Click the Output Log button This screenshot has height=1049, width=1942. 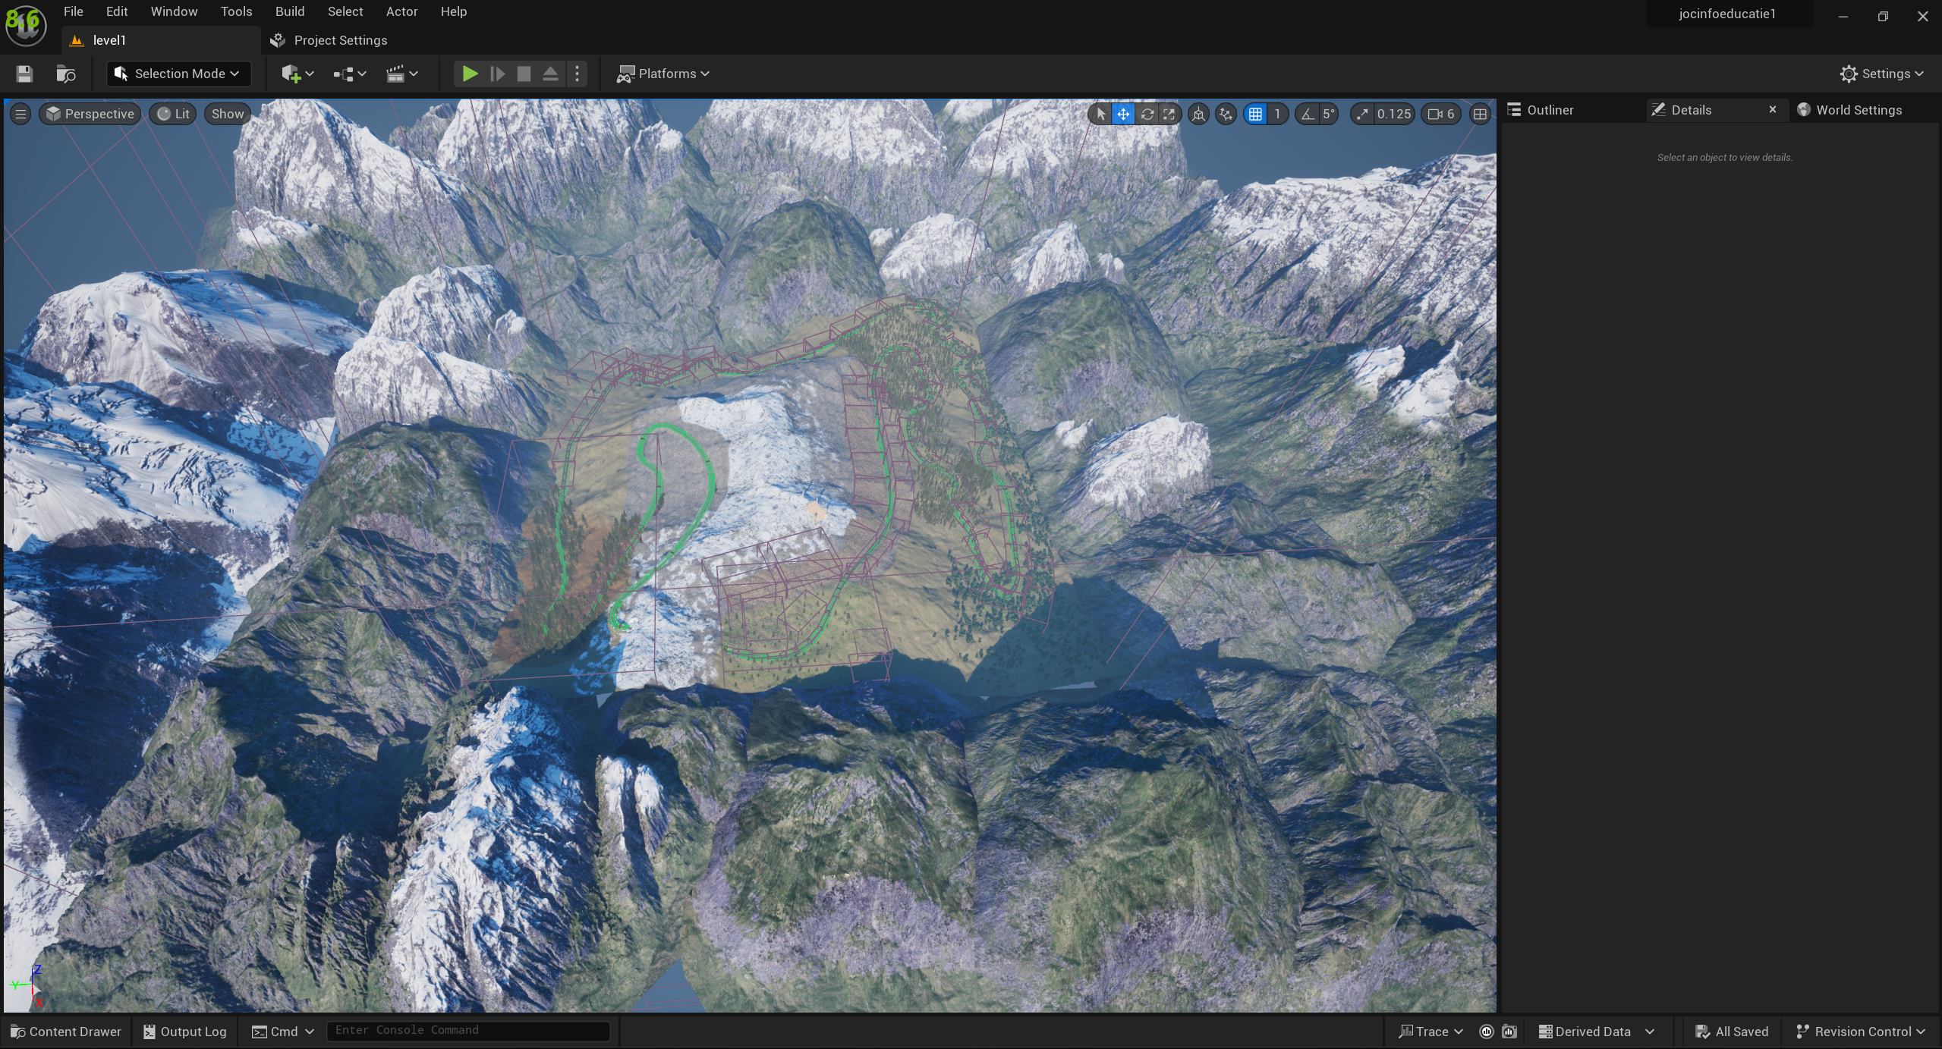[x=185, y=1032]
